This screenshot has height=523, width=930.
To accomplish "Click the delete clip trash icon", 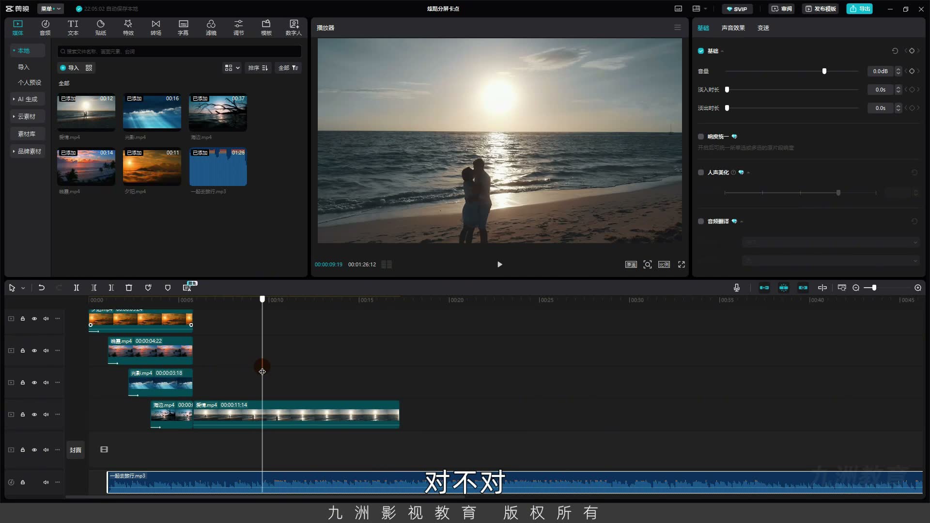I will click(129, 288).
